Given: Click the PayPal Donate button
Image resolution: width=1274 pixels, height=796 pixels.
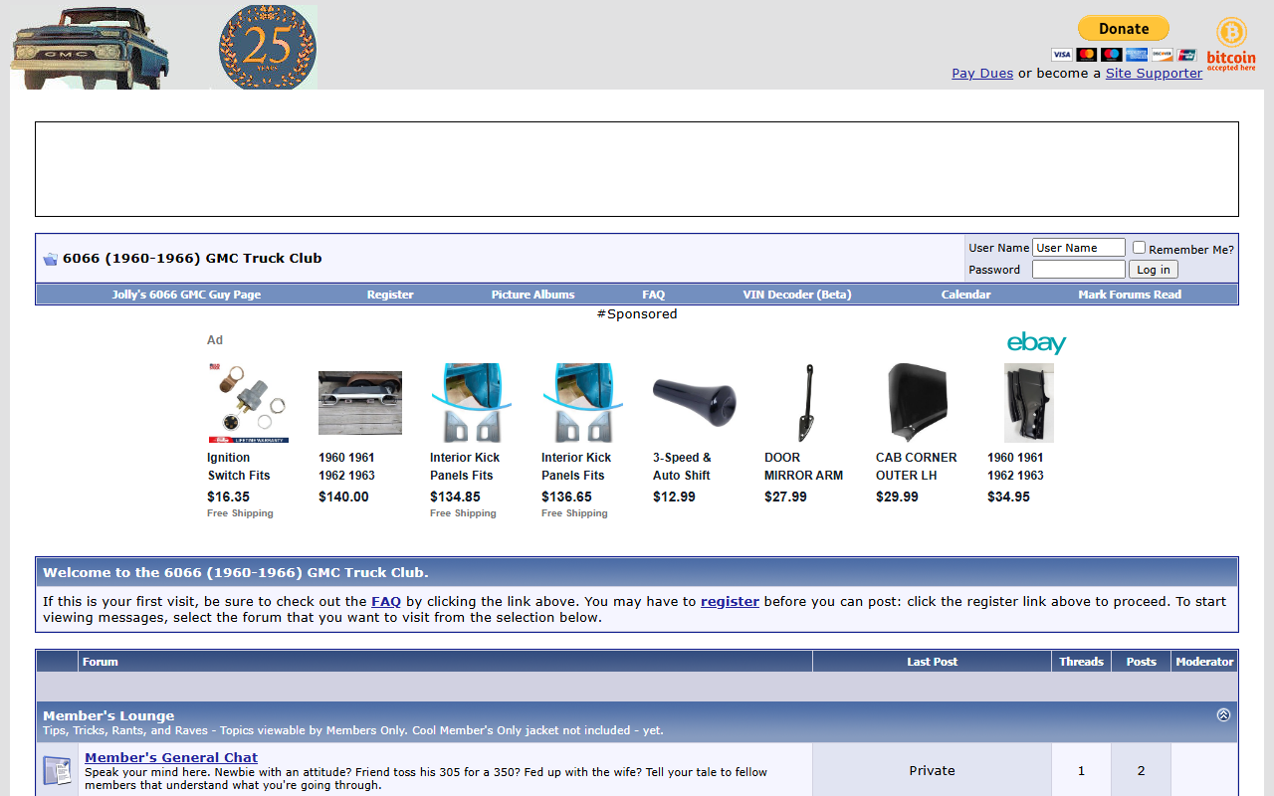Looking at the screenshot, I should click(x=1124, y=29).
